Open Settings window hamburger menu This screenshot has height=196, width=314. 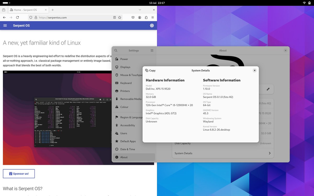152,50
